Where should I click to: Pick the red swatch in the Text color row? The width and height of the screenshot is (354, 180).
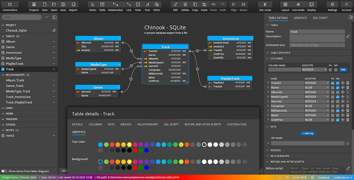coord(112,145)
